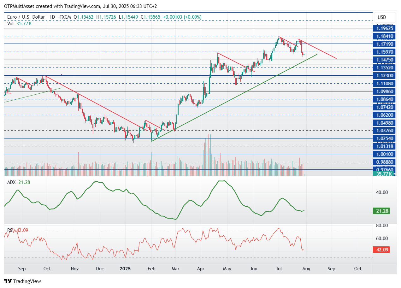Image resolution: width=401 pixels, height=288 pixels.
Task: Click the 2025 year axis label
Action: 125,269
